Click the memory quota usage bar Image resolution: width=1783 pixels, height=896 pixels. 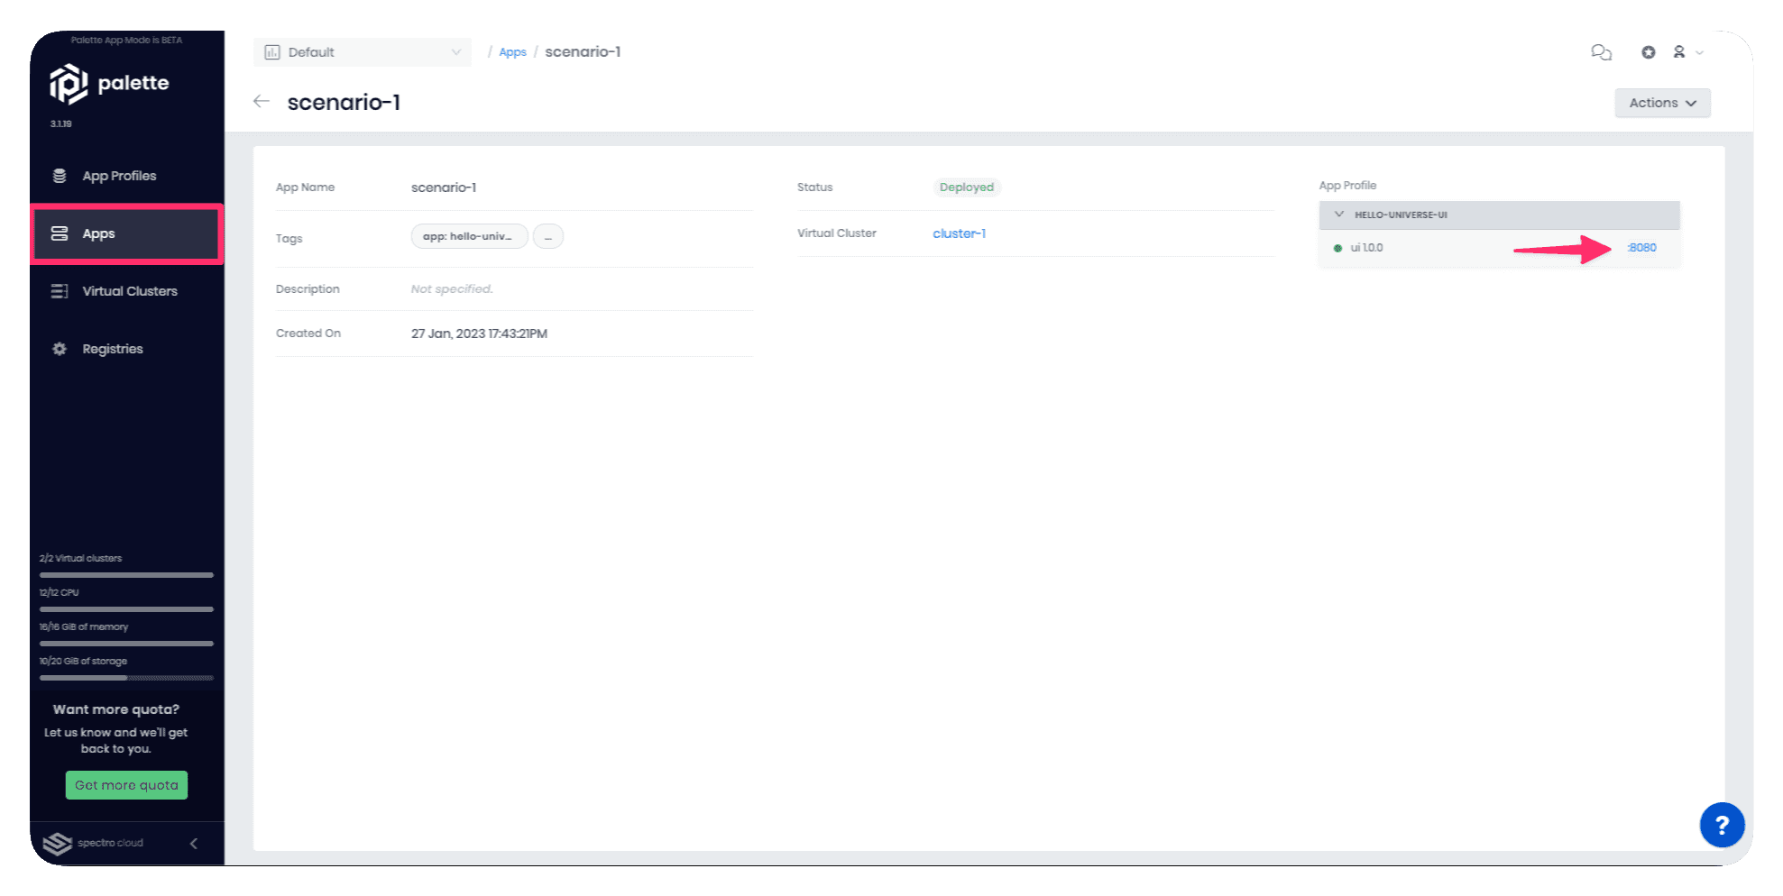pos(126,644)
